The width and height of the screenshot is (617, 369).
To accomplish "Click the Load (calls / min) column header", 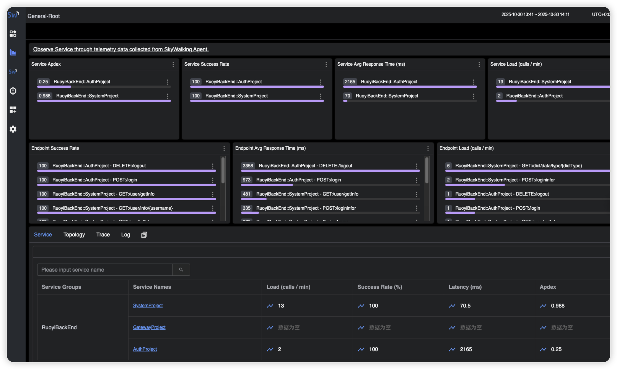I will tap(288, 287).
